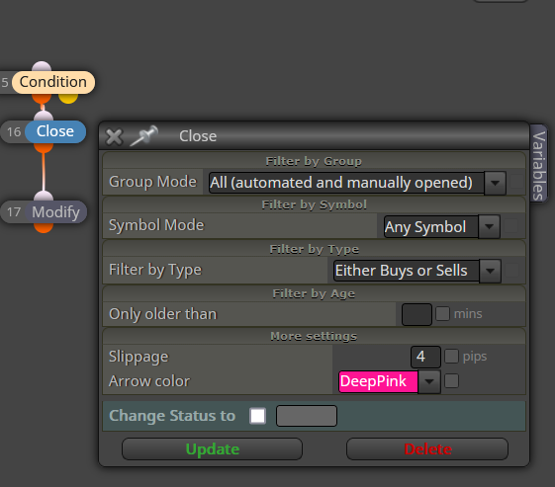Expand Symbol Mode dropdown arrow
This screenshot has width=555, height=487.
(x=489, y=226)
